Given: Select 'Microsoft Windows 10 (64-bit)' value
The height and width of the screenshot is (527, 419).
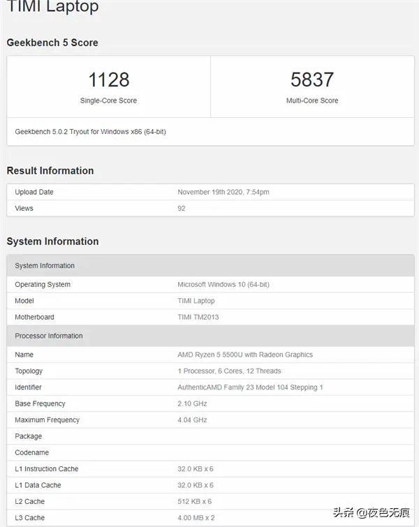Looking at the screenshot, I should (223, 284).
